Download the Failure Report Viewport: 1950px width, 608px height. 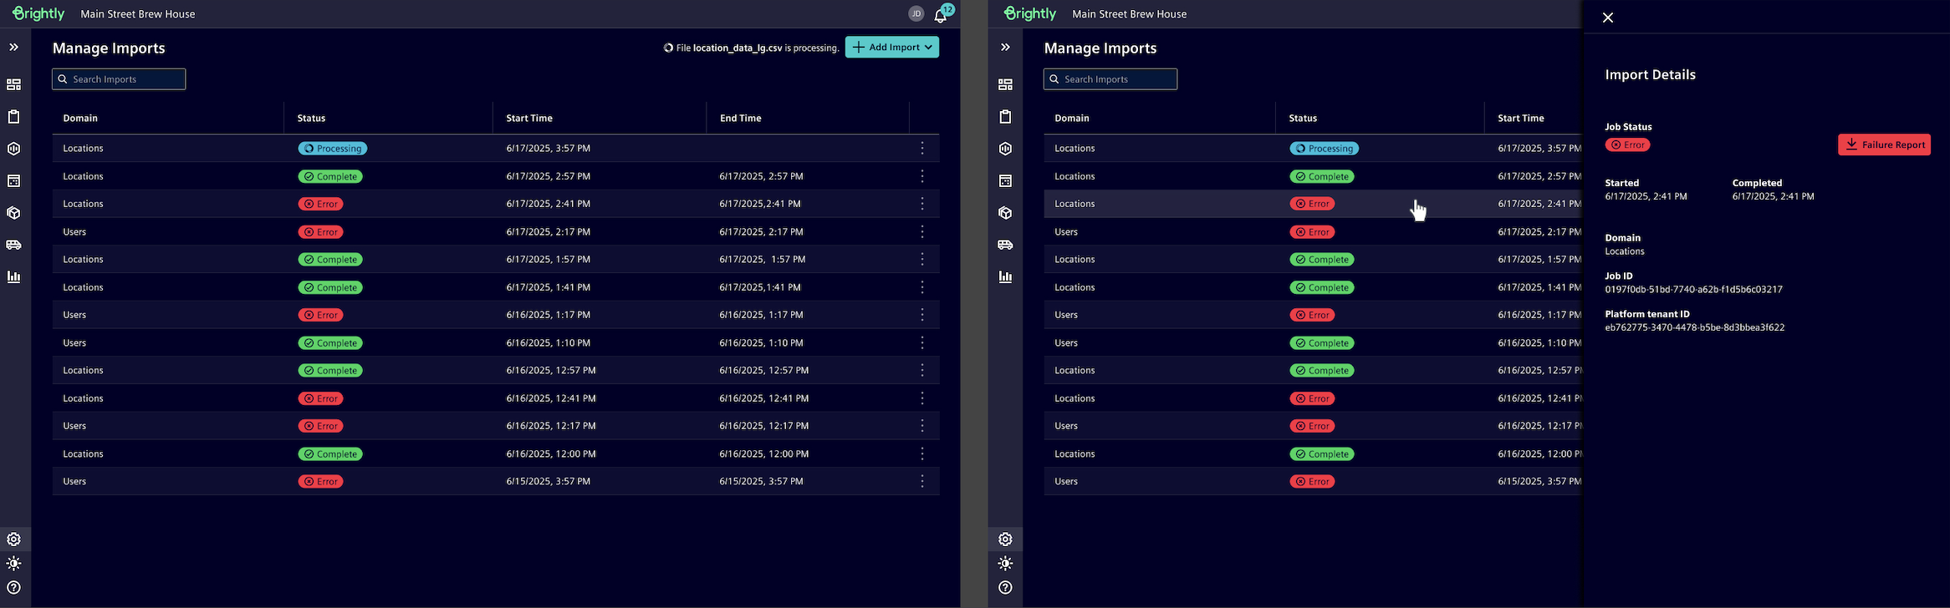click(x=1884, y=144)
